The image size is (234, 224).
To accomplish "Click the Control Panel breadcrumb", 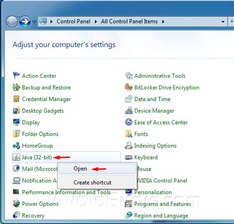I will (x=74, y=21).
